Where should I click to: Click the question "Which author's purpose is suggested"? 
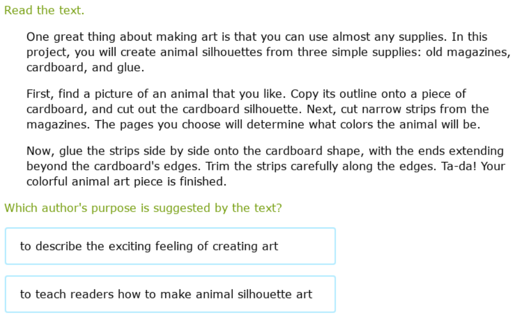pos(143,208)
